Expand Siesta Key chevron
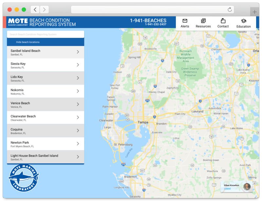262x201 pixels. (78, 65)
